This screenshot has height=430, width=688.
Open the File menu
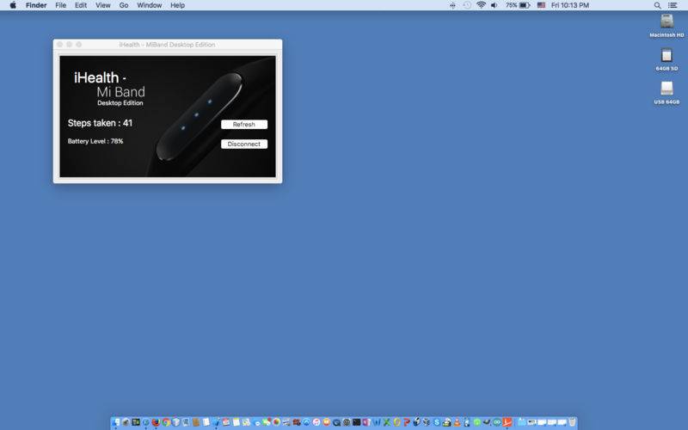[x=60, y=5]
